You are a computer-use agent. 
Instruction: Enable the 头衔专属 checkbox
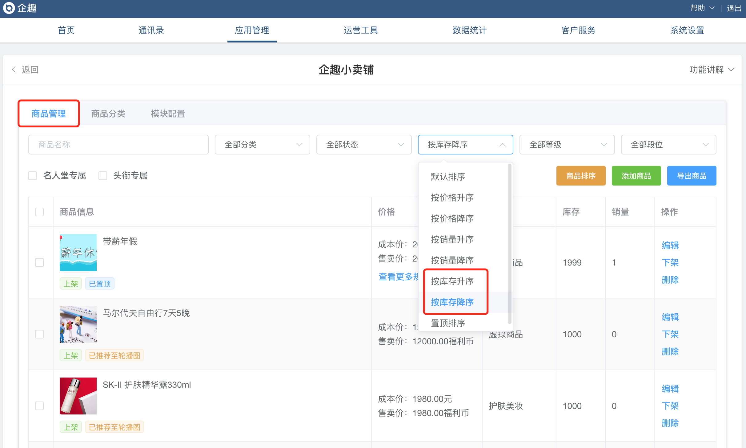pyautogui.click(x=103, y=176)
